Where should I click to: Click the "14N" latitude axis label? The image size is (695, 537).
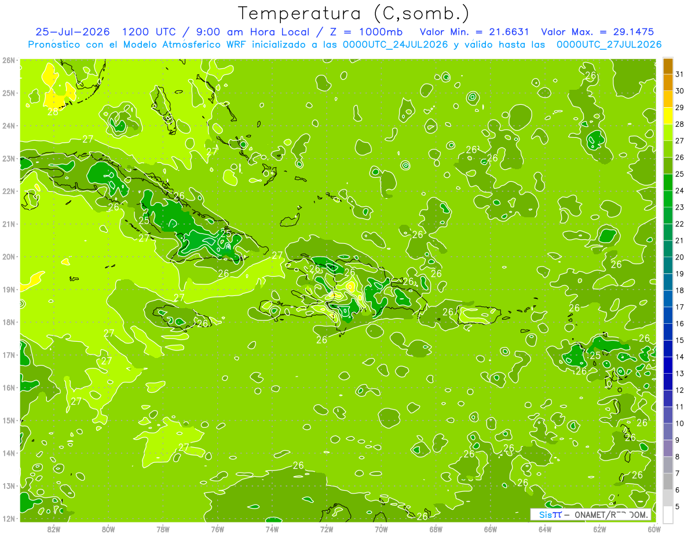pos(8,453)
